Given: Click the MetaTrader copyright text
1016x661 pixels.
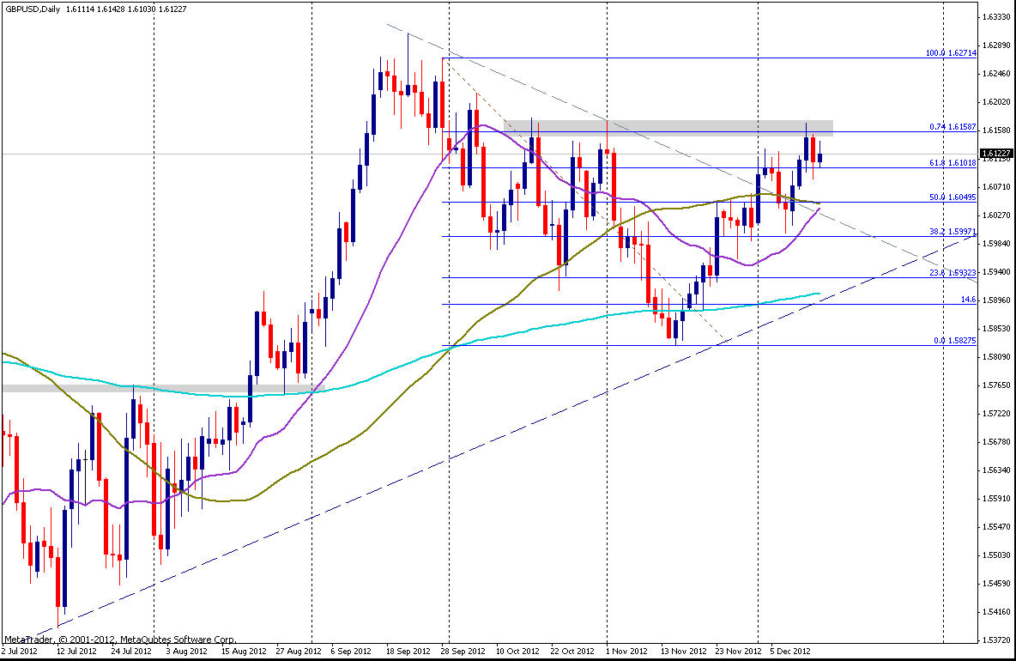Looking at the screenshot, I should click(x=120, y=640).
